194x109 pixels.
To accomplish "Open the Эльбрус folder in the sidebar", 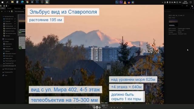I will (x=8, y=36).
